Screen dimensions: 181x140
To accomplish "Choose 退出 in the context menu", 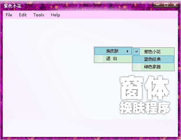I will [x=113, y=59].
